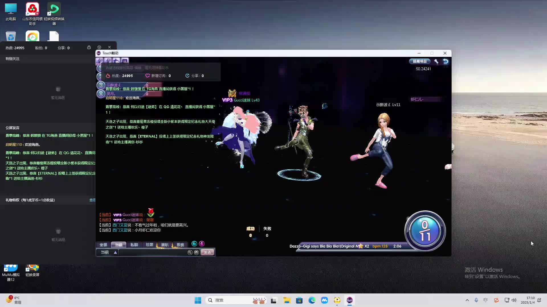Viewport: 547px width, 307px height.
Task: Show hidden system tray icons chevron
Action: point(467,300)
